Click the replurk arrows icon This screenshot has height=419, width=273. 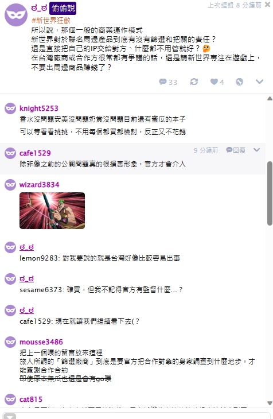[x=194, y=82]
